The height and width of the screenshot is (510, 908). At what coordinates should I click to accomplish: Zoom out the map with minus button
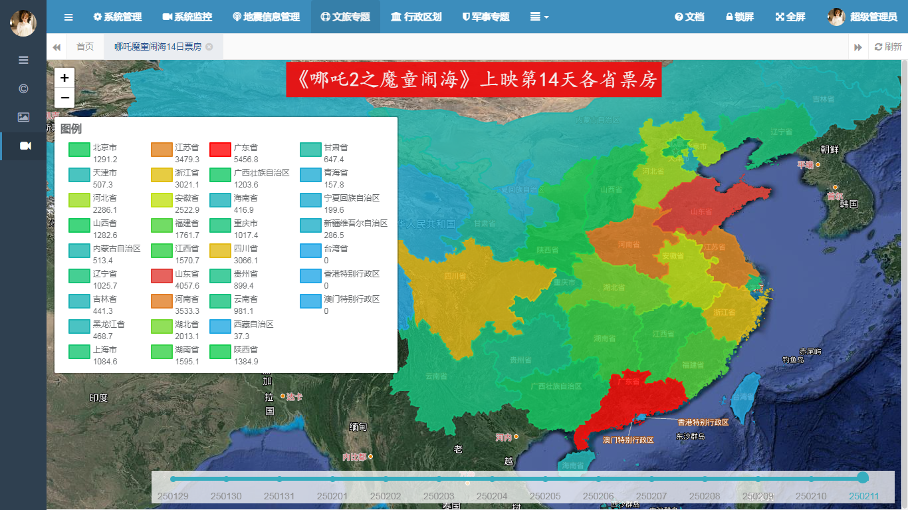pos(64,98)
